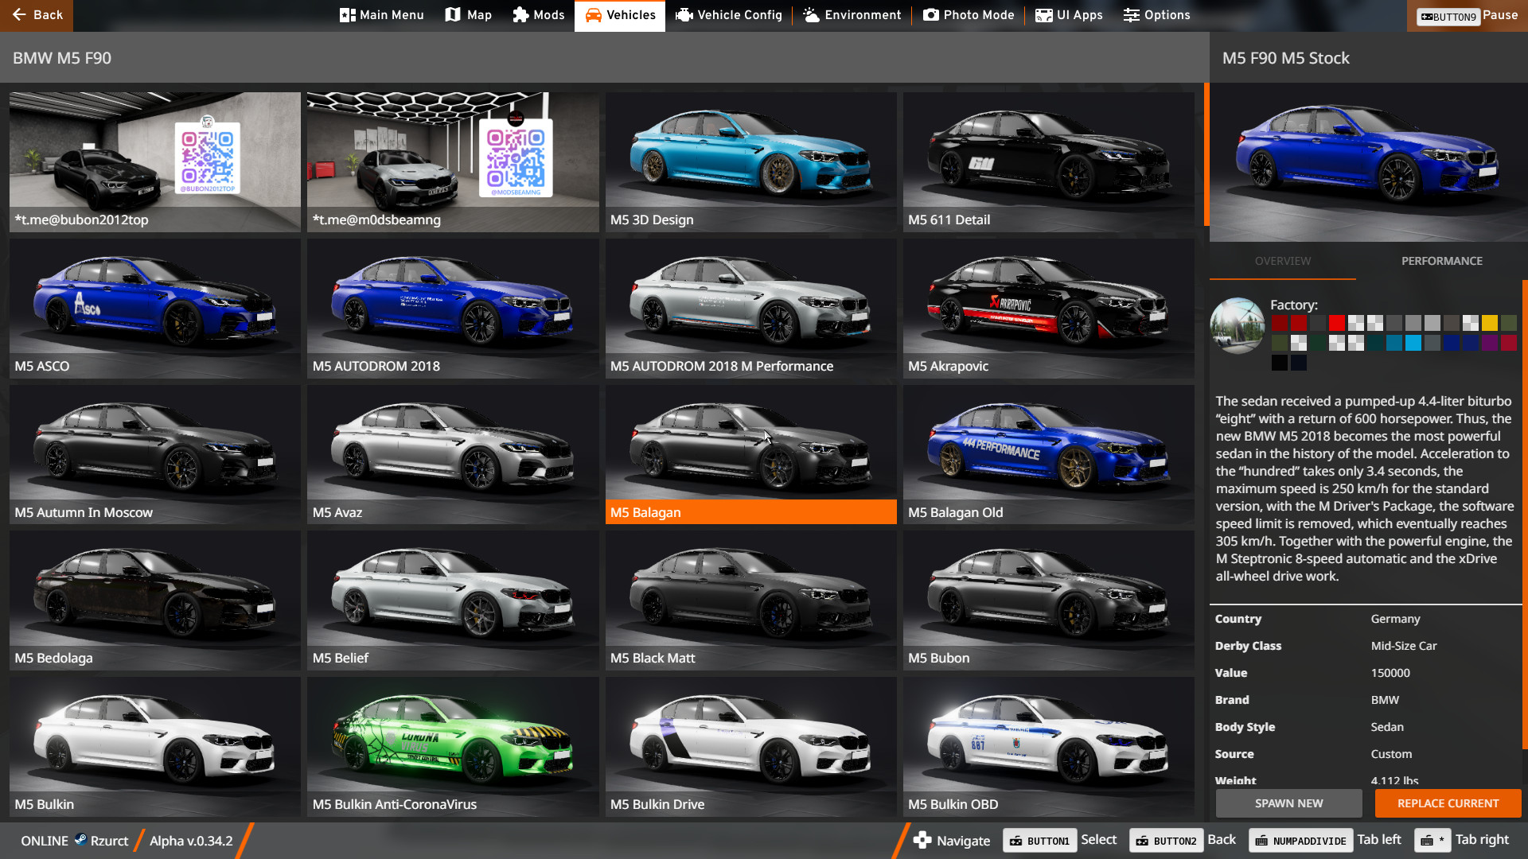
Task: Choose the M5 Belief vehicle
Action: (x=453, y=601)
